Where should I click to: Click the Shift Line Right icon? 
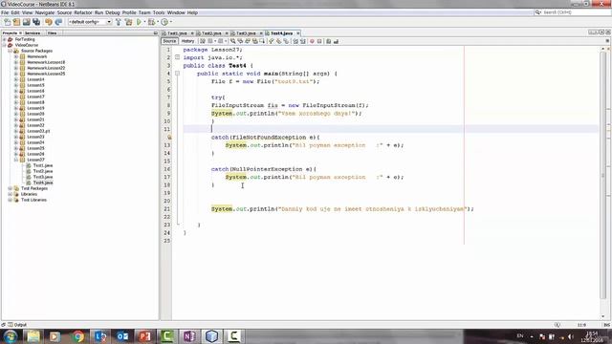click(302, 41)
